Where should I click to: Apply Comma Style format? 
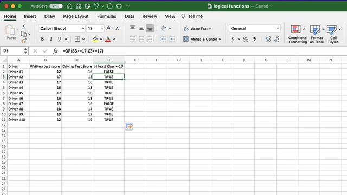click(x=254, y=39)
